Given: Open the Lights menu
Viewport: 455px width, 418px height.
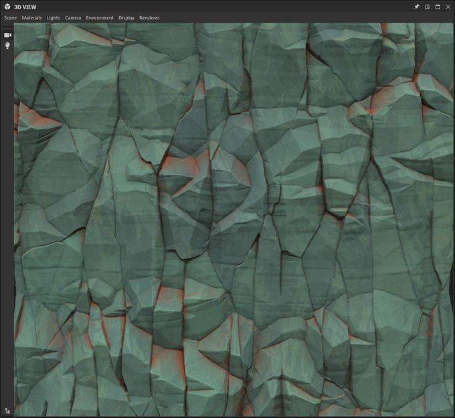Looking at the screenshot, I should point(53,17).
